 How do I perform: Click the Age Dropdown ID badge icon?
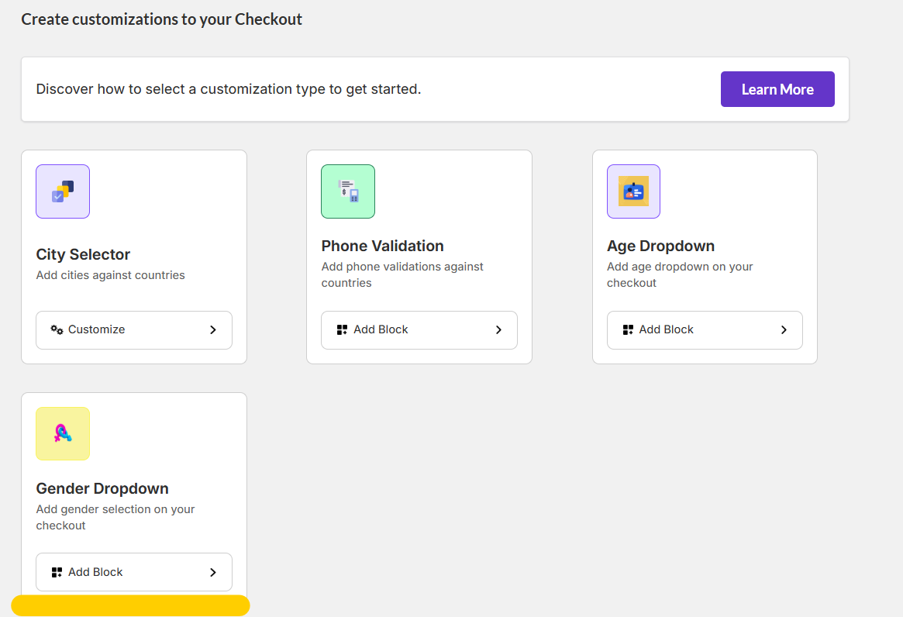click(x=633, y=191)
